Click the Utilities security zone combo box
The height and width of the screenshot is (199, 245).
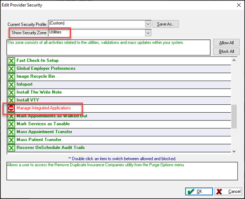(100, 33)
